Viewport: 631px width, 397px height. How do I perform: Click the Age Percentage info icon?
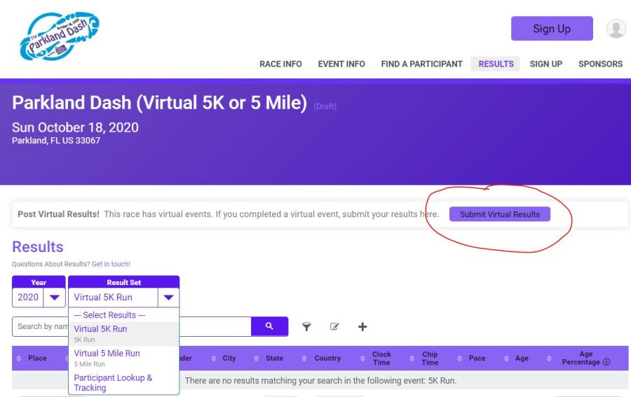pyautogui.click(x=606, y=362)
